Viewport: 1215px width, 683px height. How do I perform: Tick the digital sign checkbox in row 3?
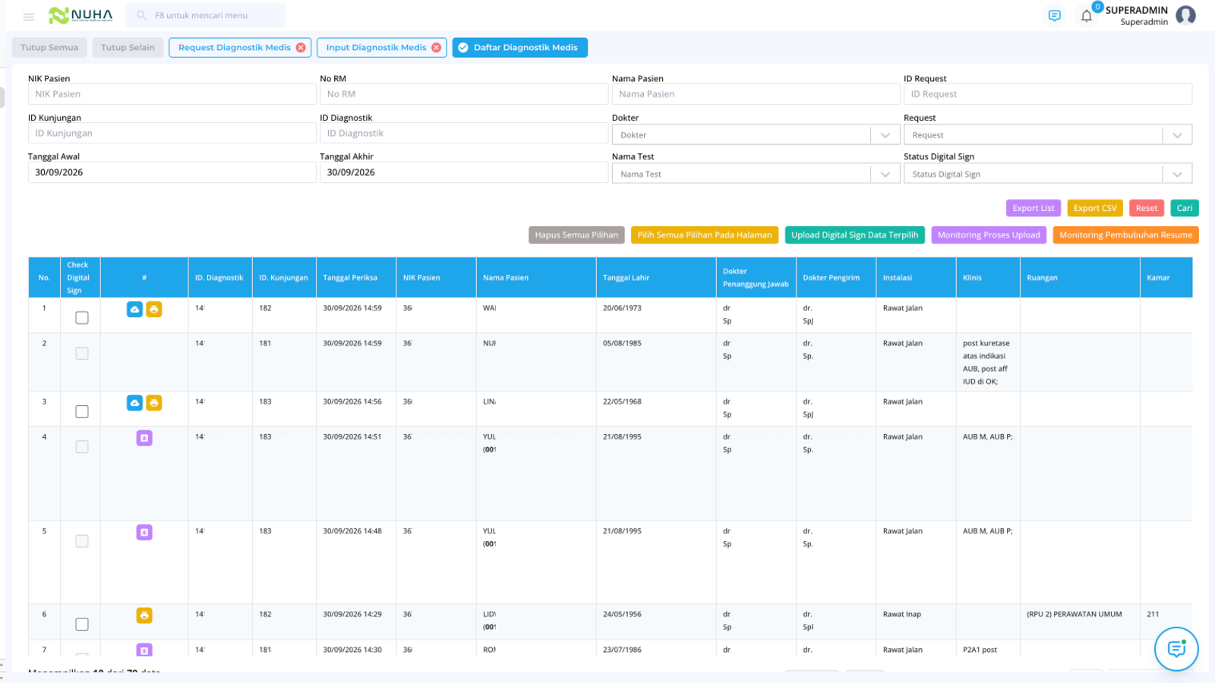point(82,411)
